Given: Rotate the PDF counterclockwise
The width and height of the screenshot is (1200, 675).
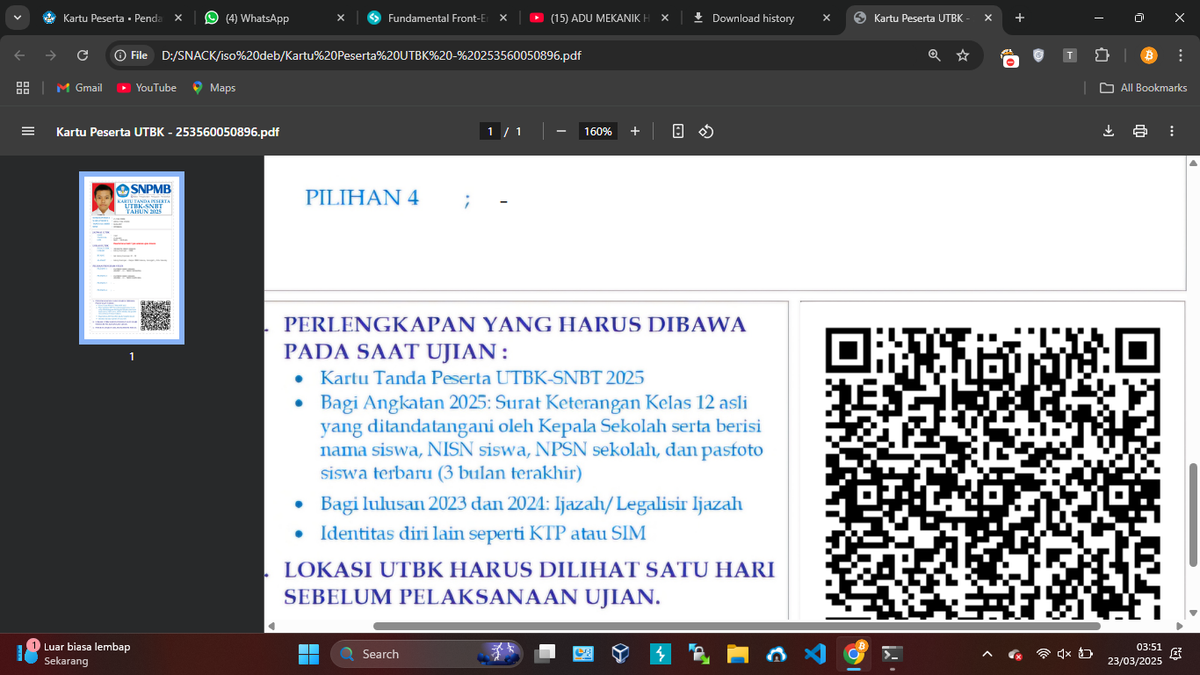Looking at the screenshot, I should [x=705, y=131].
